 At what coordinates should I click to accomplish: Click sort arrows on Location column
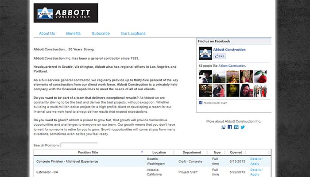pyautogui.click(x=174, y=152)
